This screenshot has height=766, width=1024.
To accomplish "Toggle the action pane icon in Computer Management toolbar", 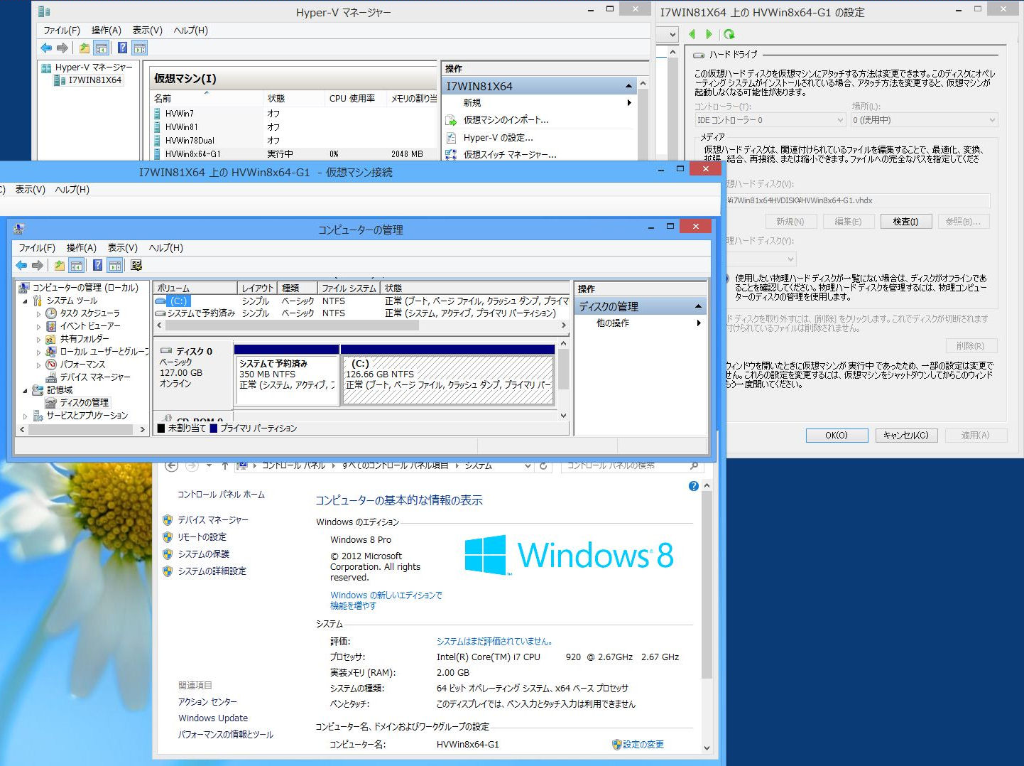I will click(x=115, y=265).
